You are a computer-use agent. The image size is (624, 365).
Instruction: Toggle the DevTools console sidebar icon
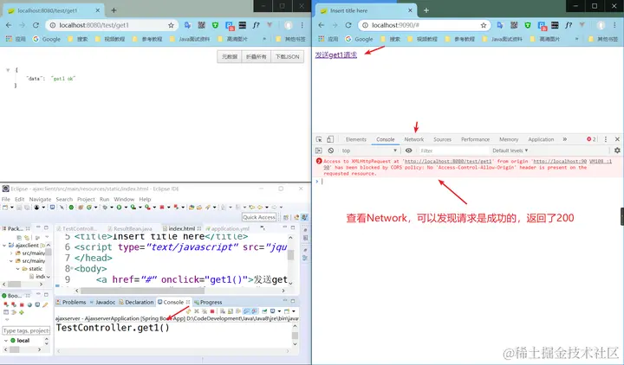tap(318, 150)
